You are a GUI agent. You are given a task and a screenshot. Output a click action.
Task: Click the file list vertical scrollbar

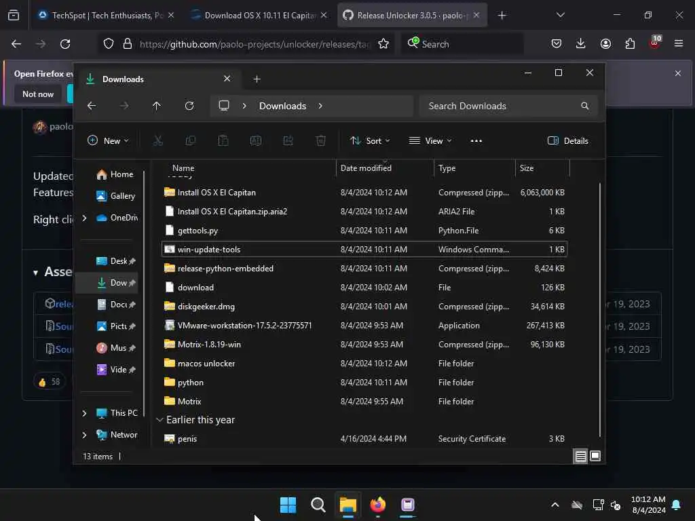(x=600, y=310)
